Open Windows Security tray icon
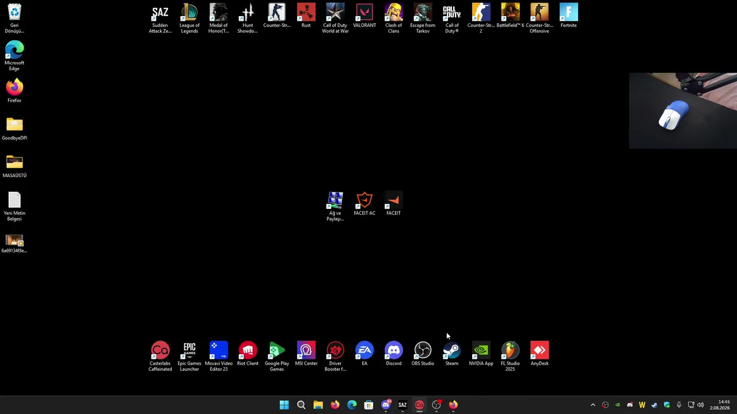 (x=667, y=405)
